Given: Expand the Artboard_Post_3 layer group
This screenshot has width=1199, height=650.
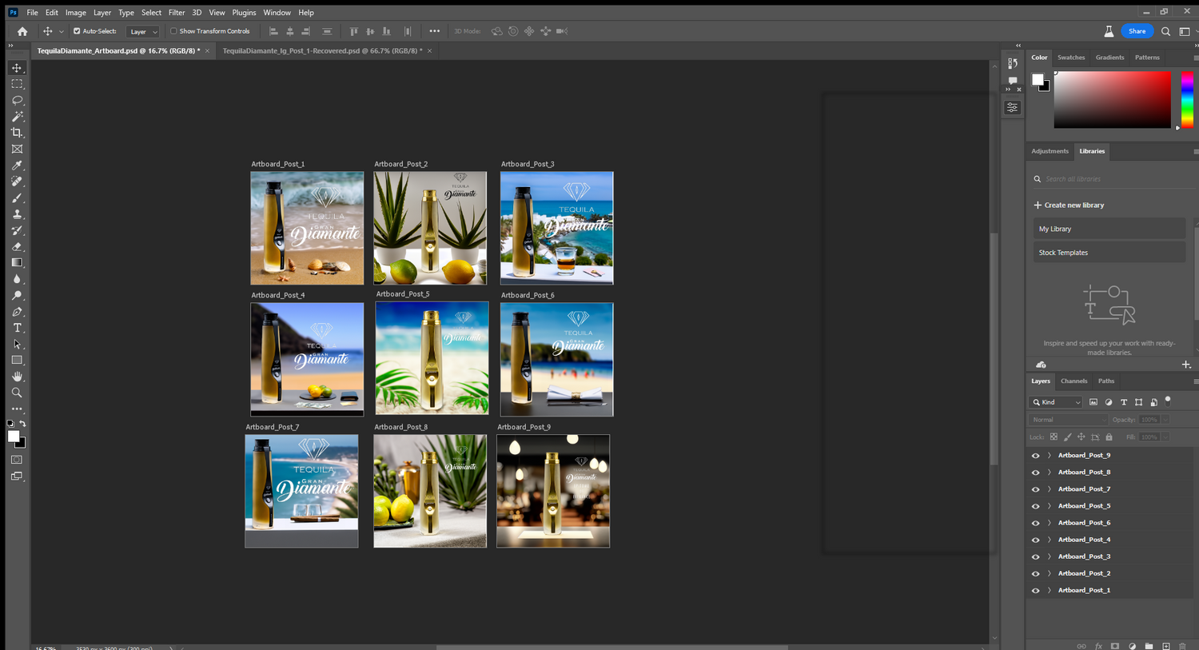Looking at the screenshot, I should tap(1050, 556).
